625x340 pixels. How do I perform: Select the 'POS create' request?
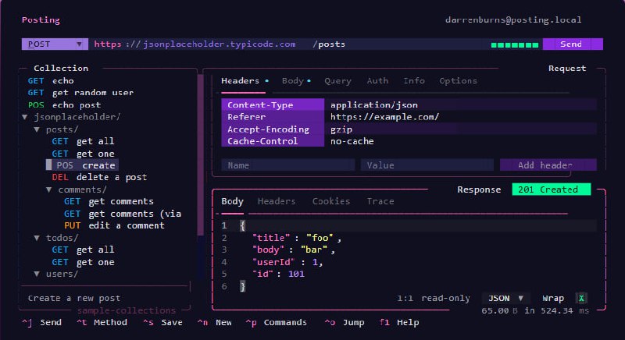tap(82, 165)
